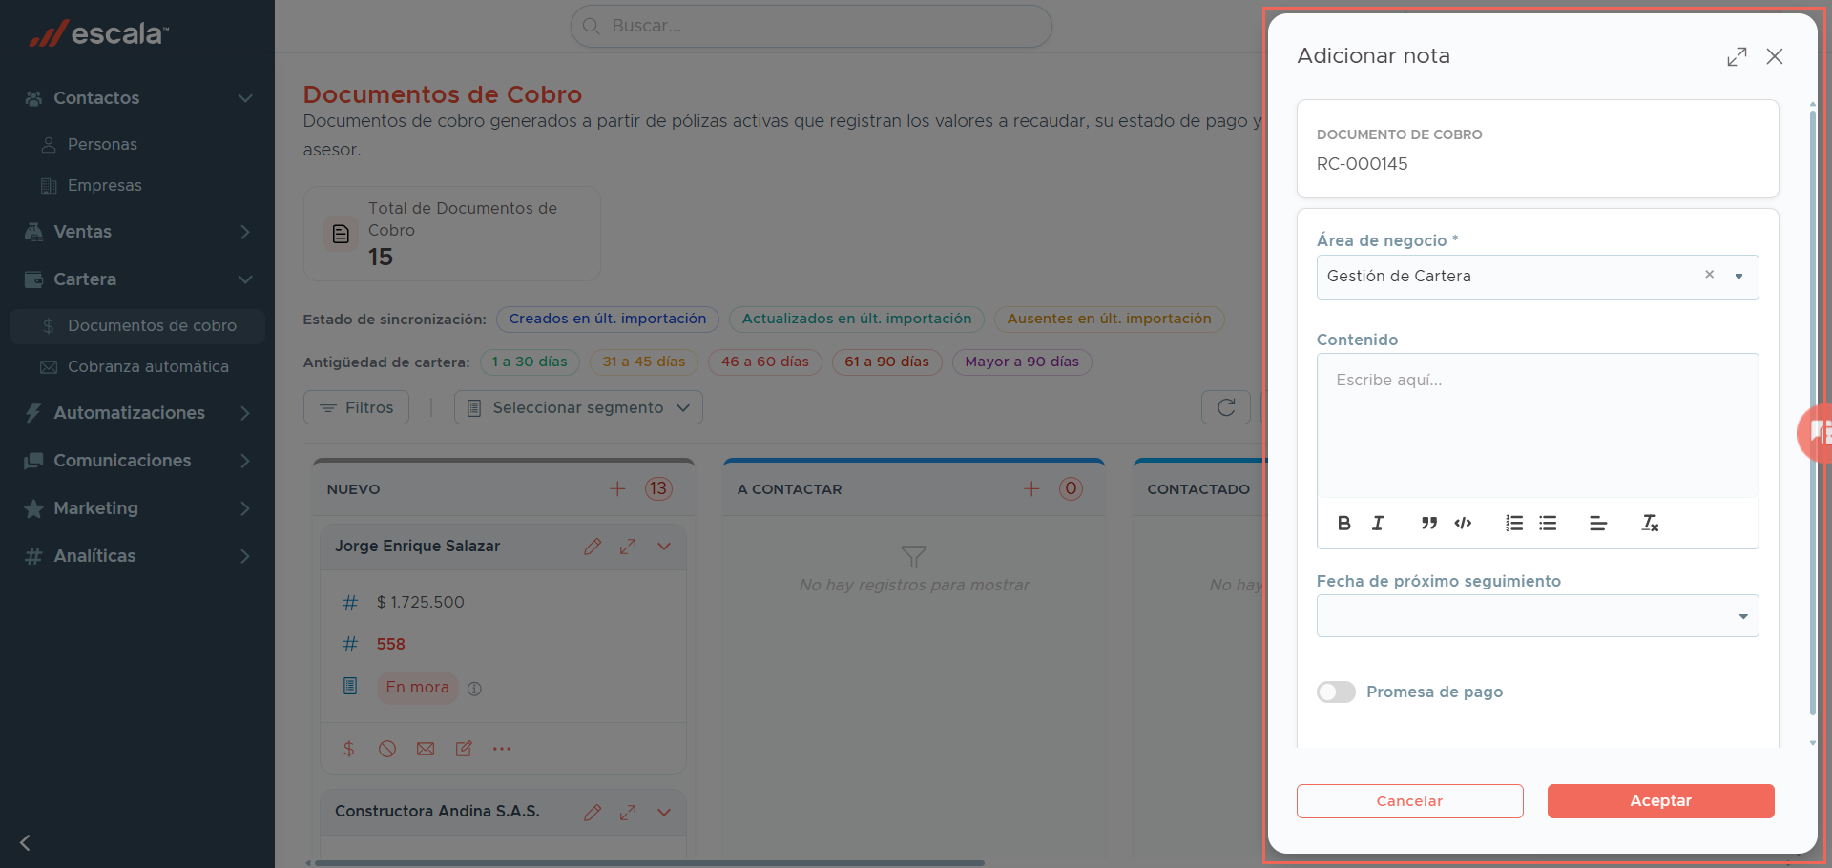Toggle bold formatting in note editor

tap(1343, 523)
